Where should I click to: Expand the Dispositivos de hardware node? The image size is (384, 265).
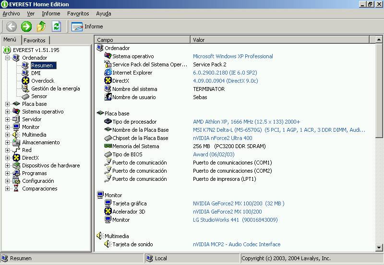(7, 165)
